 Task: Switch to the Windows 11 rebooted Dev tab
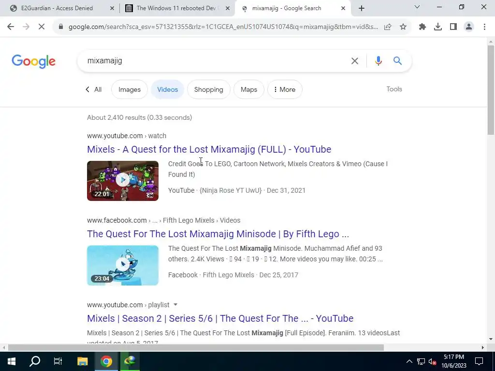(175, 8)
